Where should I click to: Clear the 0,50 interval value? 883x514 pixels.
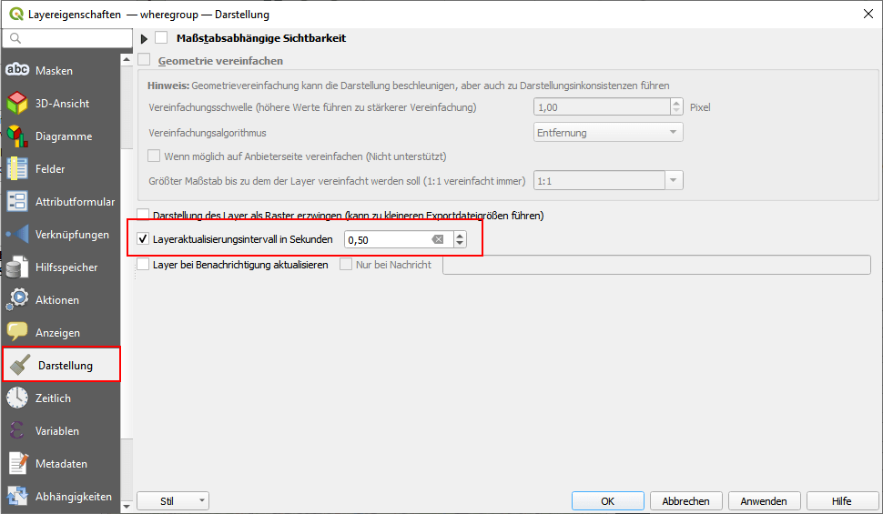pyautogui.click(x=438, y=240)
